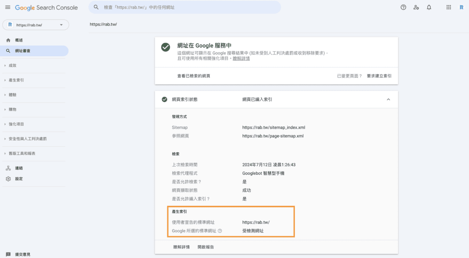469x258 pixels.
Task: Click the last crawl time 2024年7月12日 value
Action: click(x=269, y=165)
